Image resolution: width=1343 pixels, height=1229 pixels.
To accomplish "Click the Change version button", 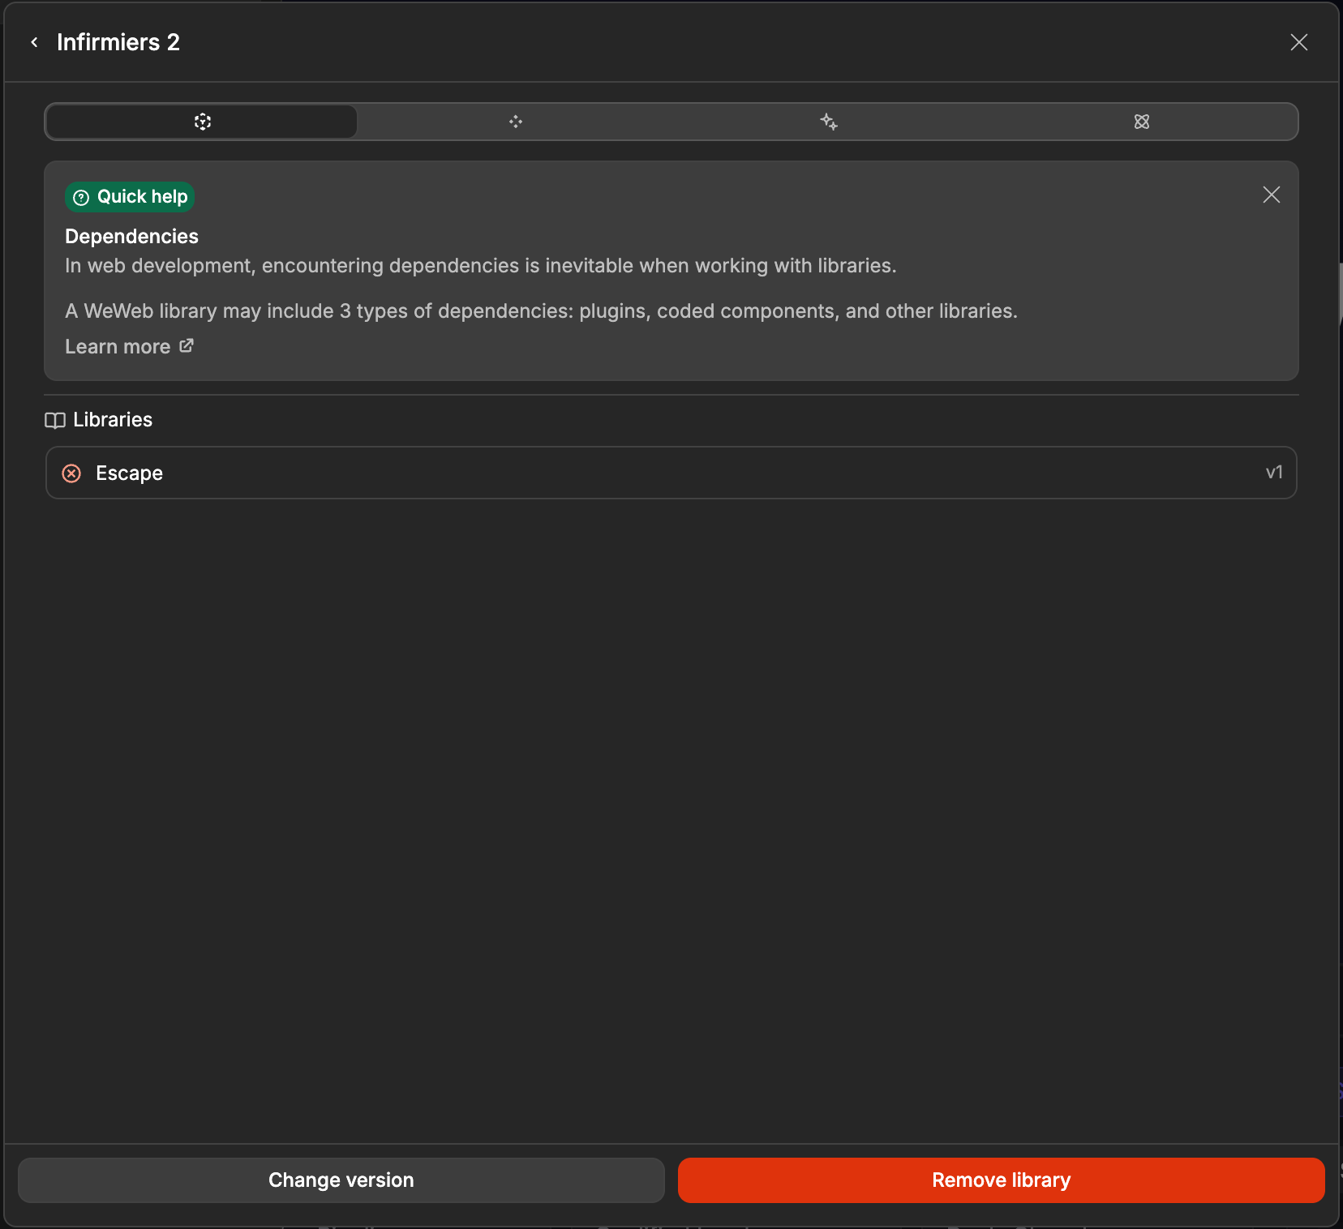I will (341, 1180).
